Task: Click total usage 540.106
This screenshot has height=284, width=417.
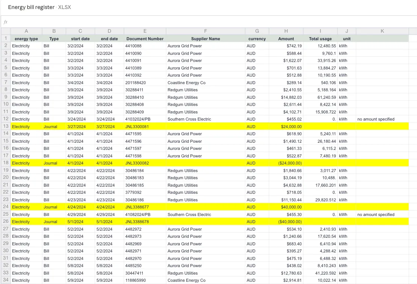Action: pyautogui.click(x=320, y=82)
